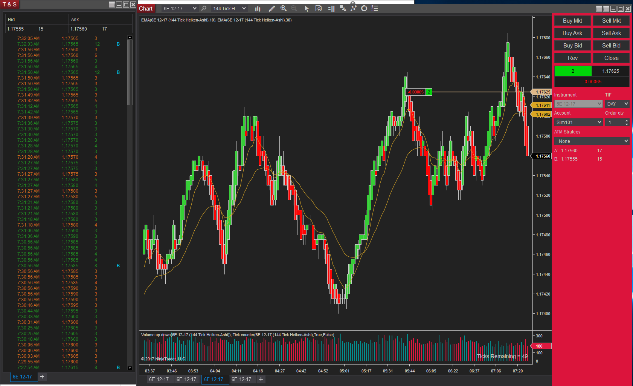Click the Buy Ask button

pos(572,33)
